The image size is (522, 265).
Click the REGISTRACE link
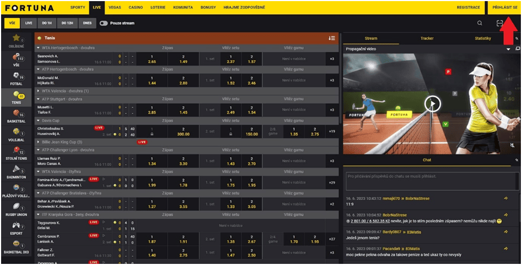coord(468,7)
